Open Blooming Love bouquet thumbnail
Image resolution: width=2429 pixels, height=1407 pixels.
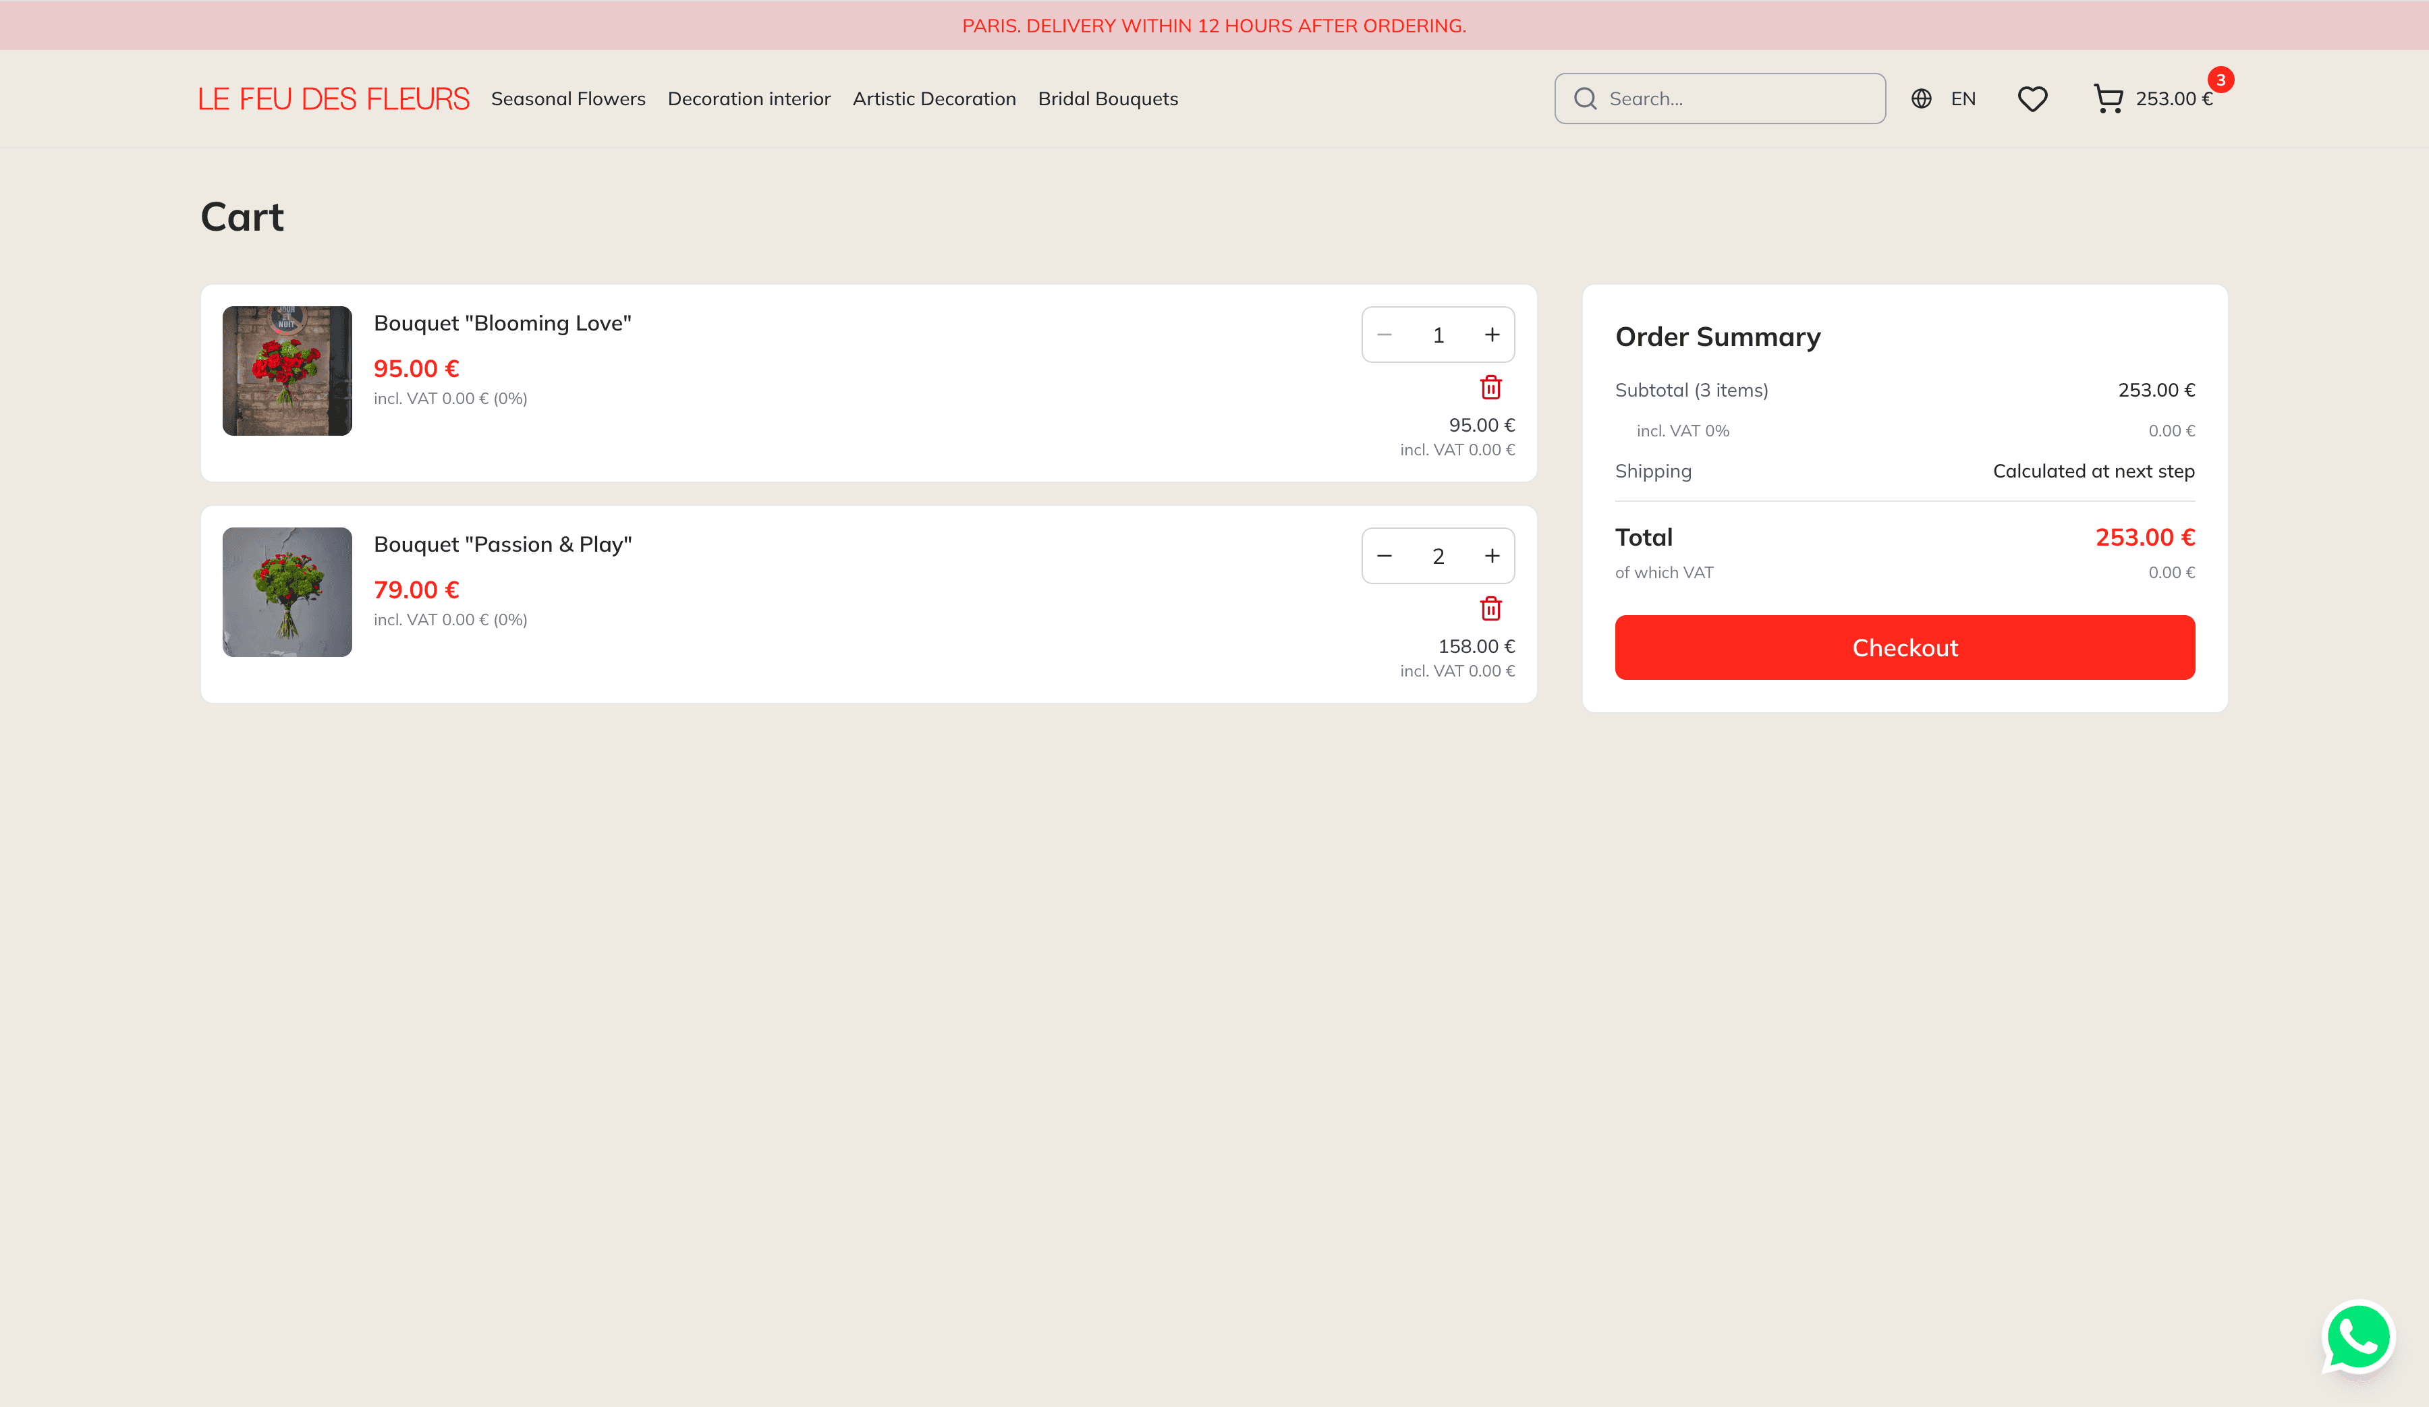click(x=287, y=371)
